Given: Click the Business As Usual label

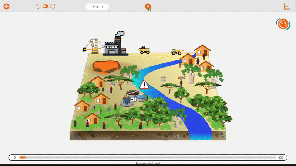Looking at the screenshot, I should click(148, 163).
